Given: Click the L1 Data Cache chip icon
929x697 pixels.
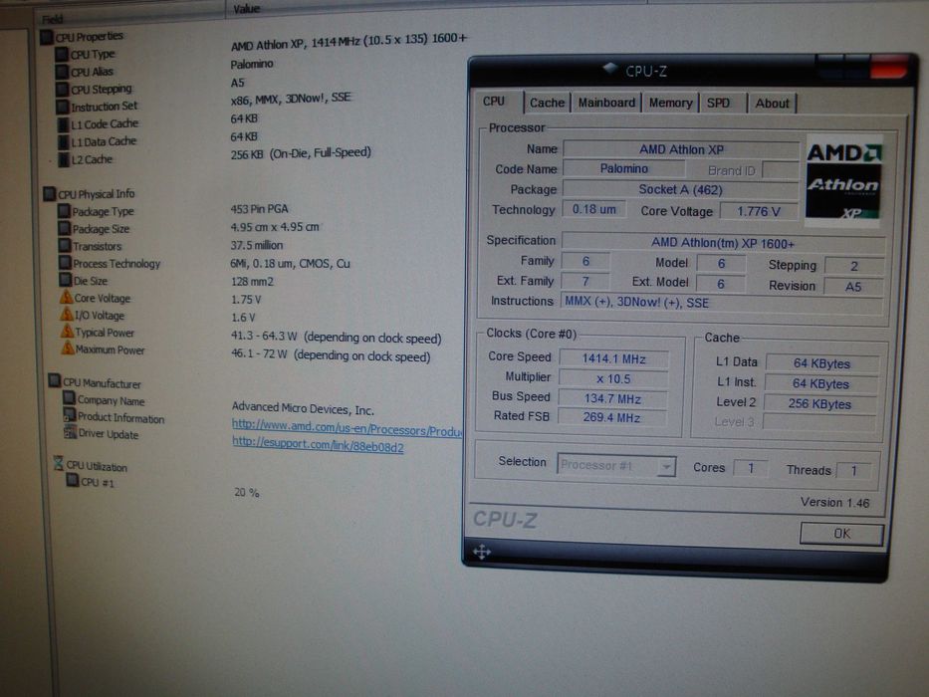Looking at the screenshot, I should (64, 142).
